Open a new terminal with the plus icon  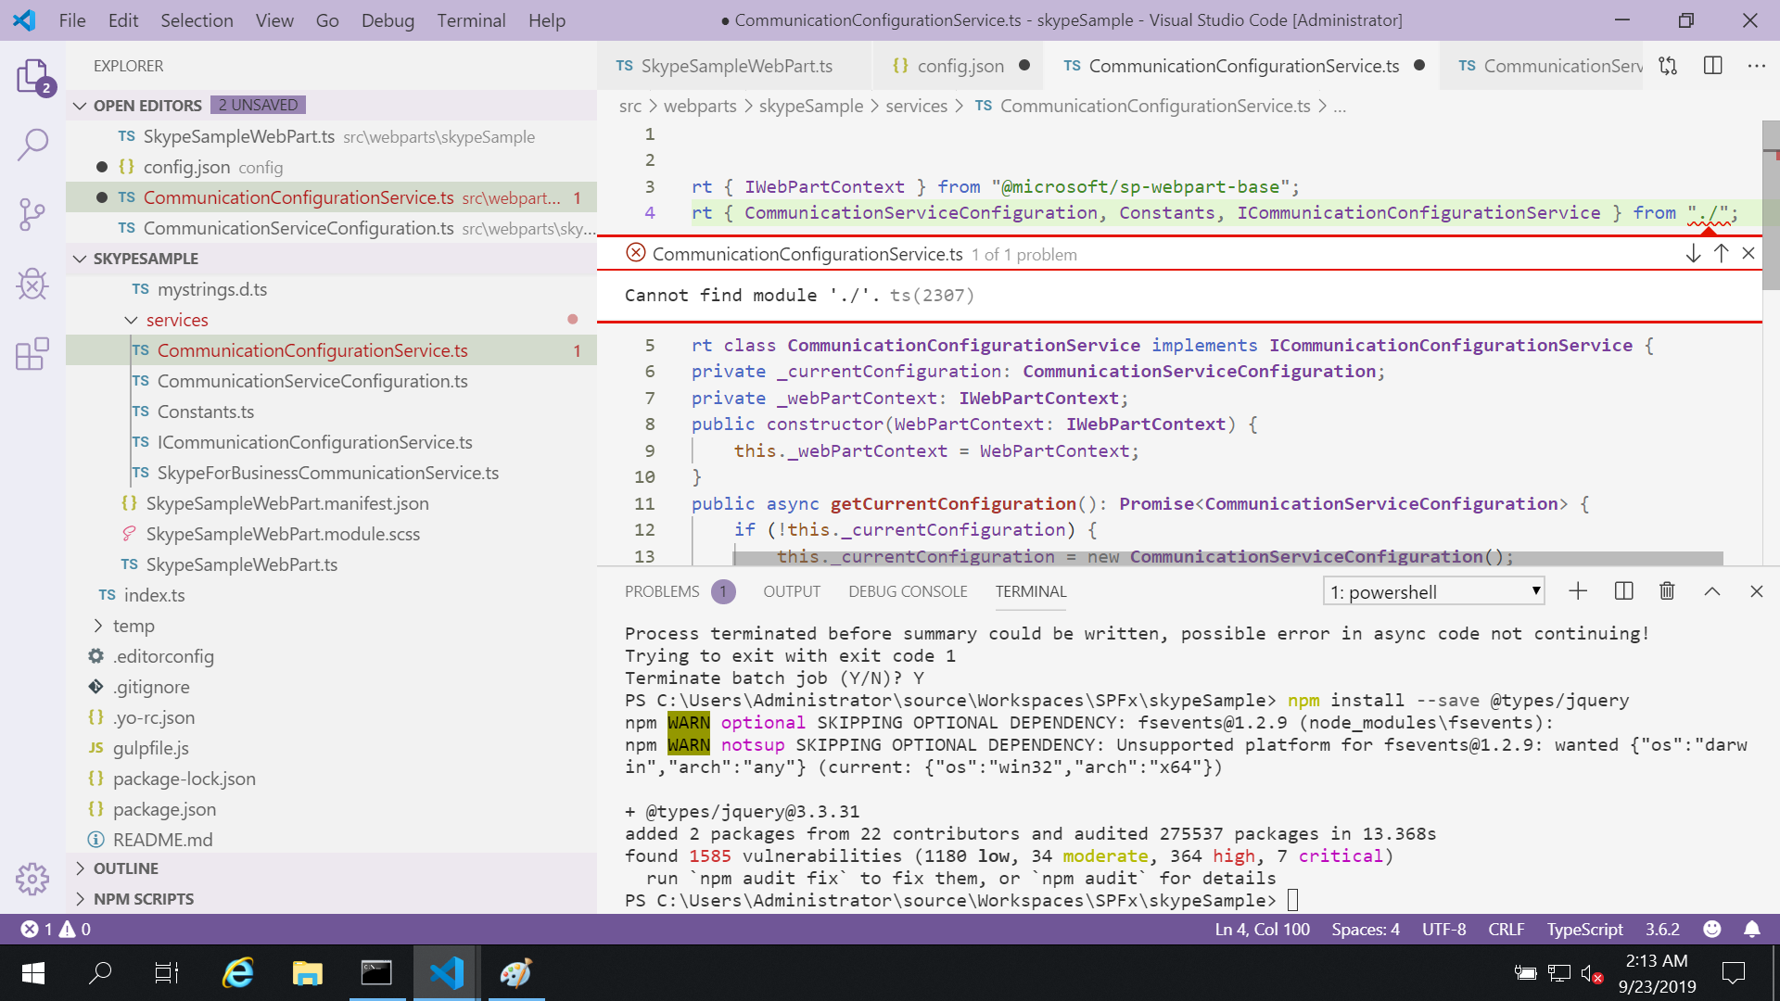tap(1578, 590)
